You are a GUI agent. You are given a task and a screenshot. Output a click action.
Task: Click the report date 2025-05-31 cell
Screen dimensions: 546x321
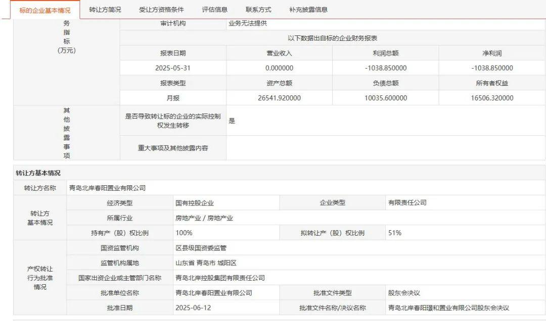173,68
